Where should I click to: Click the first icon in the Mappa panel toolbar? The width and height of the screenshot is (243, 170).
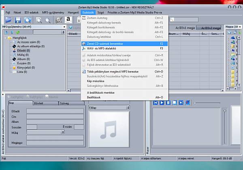pos(229,32)
